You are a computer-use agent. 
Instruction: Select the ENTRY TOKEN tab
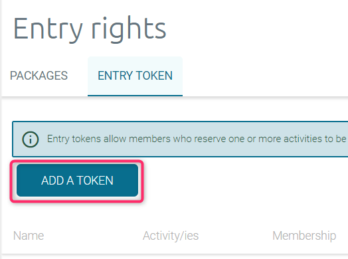(135, 76)
